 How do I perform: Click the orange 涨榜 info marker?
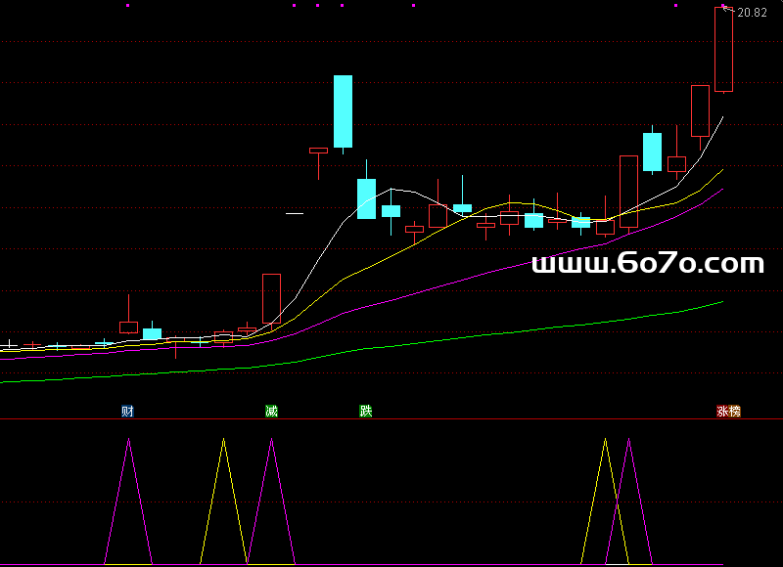click(728, 412)
